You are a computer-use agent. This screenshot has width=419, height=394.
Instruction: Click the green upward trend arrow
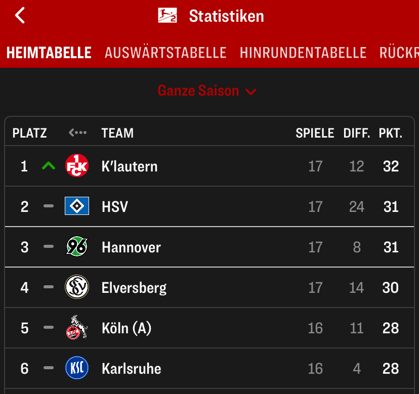click(49, 166)
